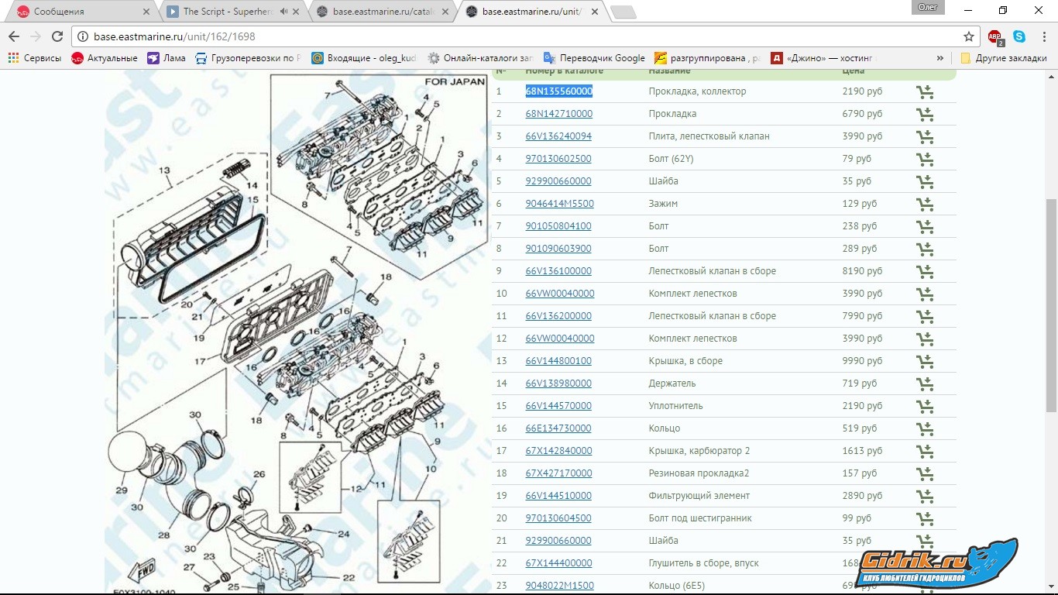Open part number 68N142710000 link

point(558,114)
